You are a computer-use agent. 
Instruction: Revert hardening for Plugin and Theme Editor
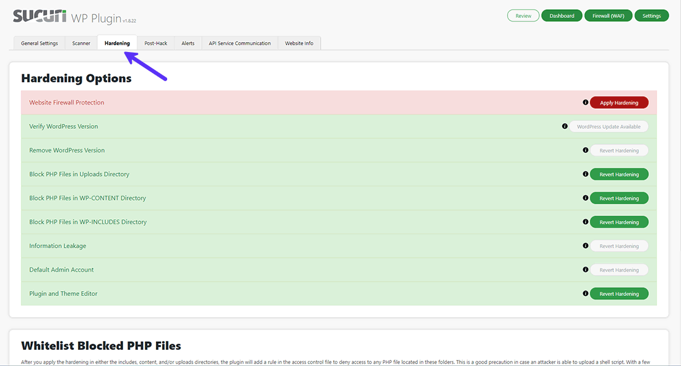619,294
